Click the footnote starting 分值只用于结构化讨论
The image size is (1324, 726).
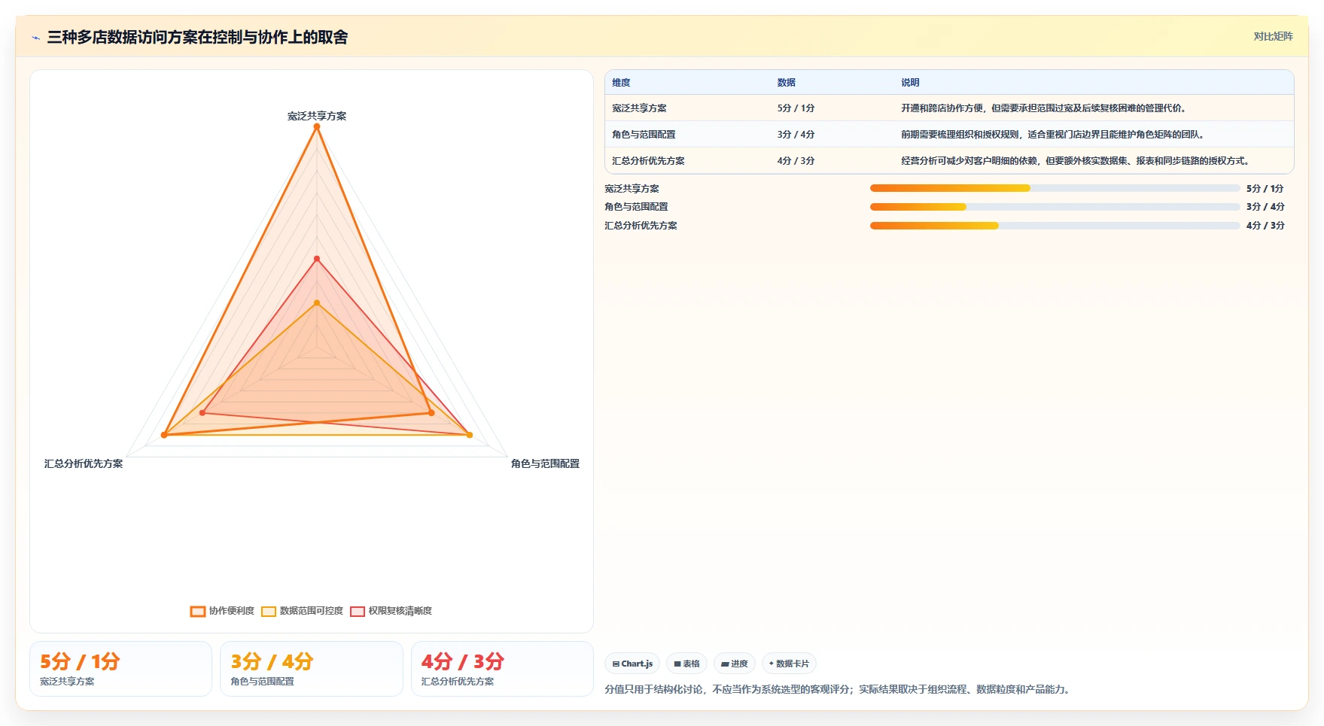(x=838, y=689)
